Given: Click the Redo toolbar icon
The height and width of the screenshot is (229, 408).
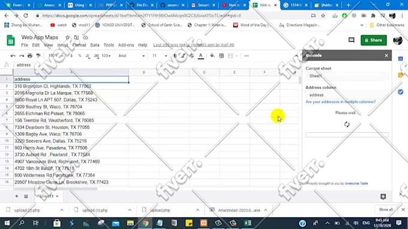Looking at the screenshot, I should coord(22,56).
